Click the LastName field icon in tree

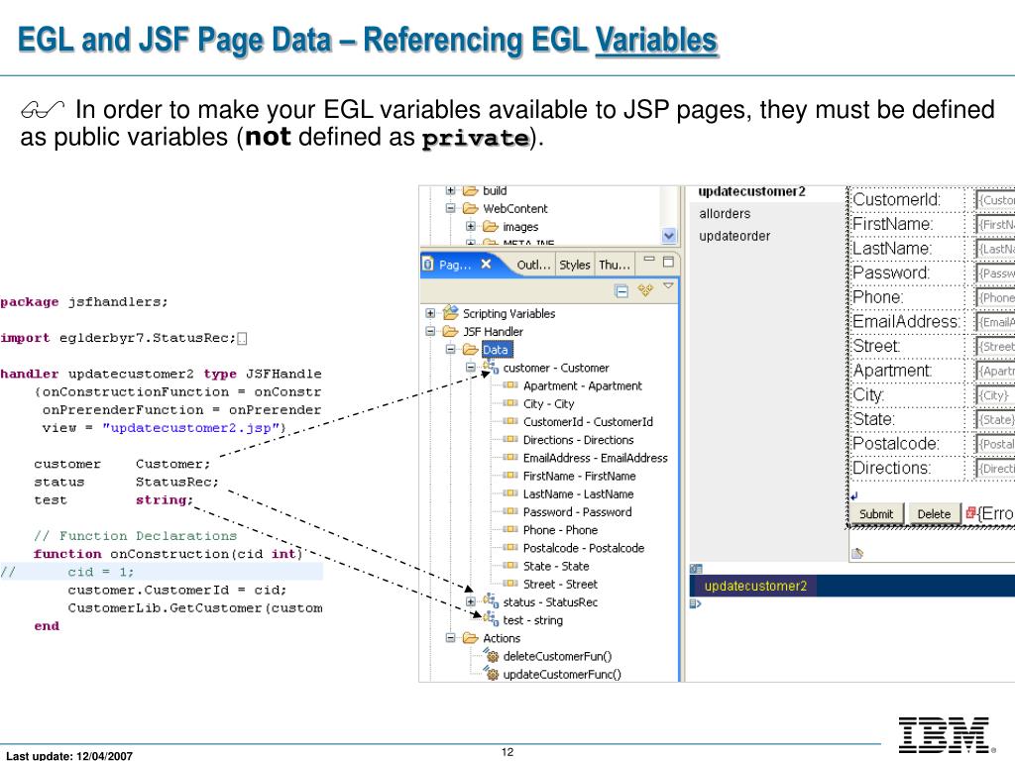click(x=510, y=493)
